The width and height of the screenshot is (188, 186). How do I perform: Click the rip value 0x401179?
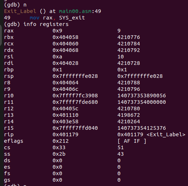pos(66,134)
